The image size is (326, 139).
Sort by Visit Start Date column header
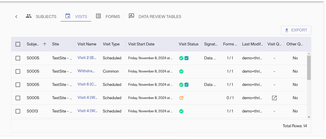coord(141,44)
